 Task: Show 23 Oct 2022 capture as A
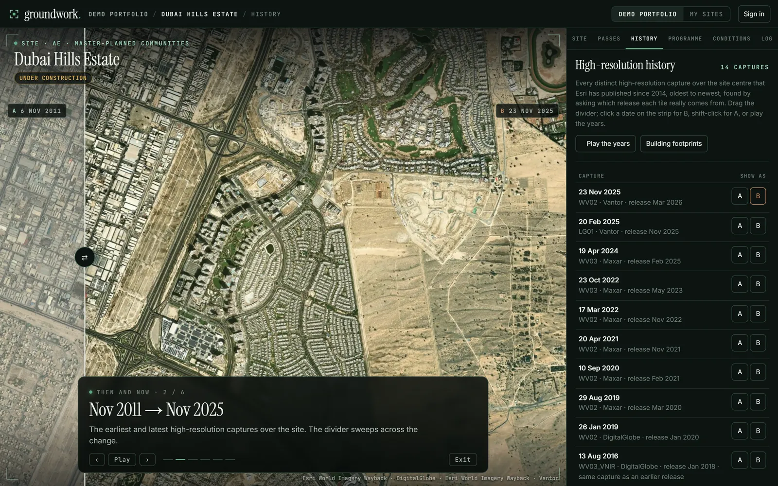[x=740, y=284]
